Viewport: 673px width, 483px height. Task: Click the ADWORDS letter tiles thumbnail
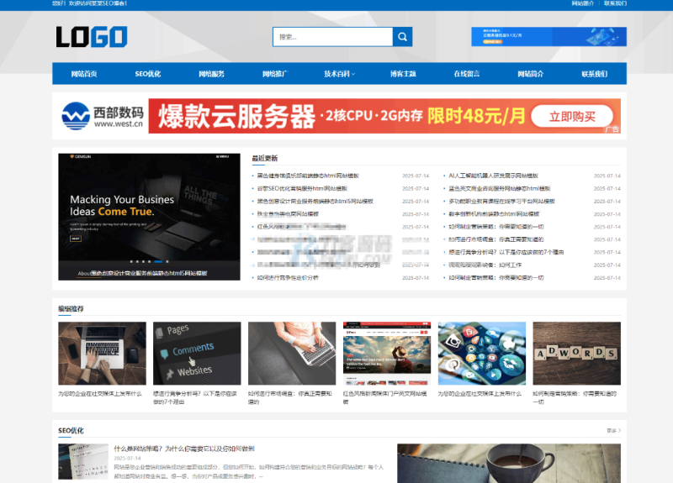576,353
